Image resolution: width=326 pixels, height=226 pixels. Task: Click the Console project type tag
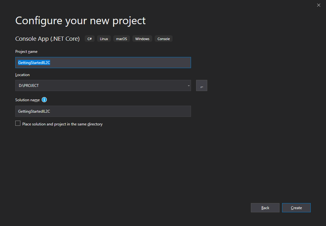(x=164, y=39)
